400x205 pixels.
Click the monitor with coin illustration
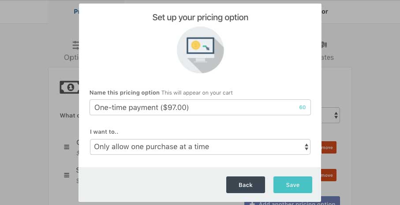pos(200,50)
